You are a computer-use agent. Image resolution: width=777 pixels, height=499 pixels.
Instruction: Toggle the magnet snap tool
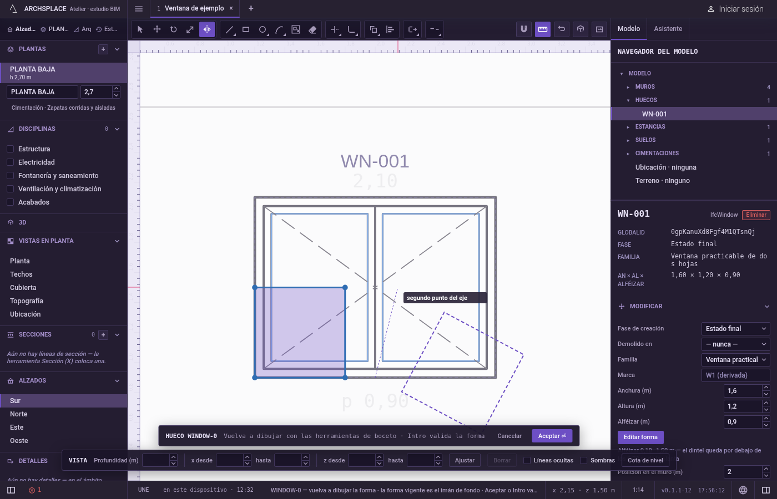click(524, 29)
